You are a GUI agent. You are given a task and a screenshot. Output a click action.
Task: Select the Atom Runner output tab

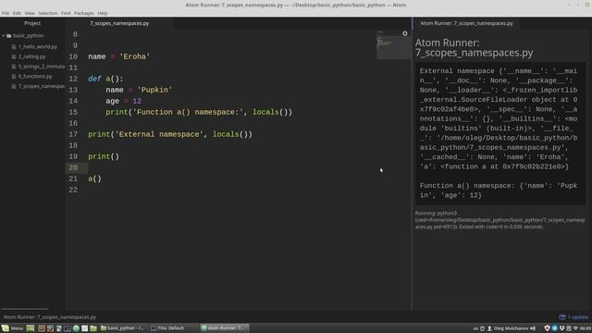(466, 23)
